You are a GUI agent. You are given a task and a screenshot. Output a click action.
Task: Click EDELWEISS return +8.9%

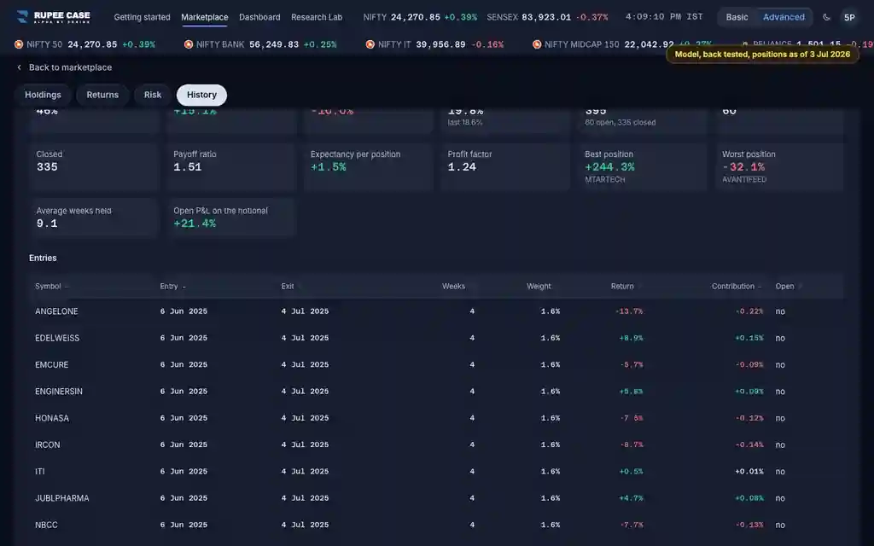click(x=631, y=338)
